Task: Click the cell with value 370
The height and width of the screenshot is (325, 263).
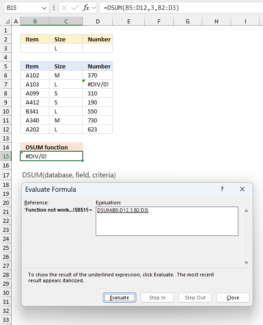Action: click(x=98, y=75)
